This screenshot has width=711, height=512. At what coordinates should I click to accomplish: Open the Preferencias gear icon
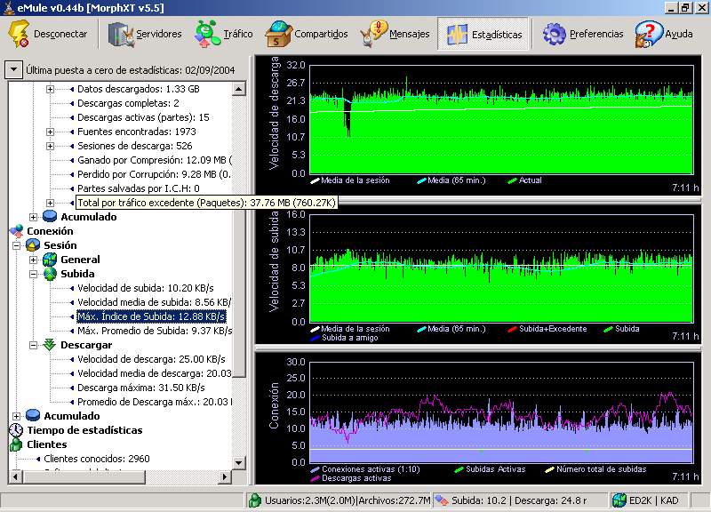click(x=554, y=34)
